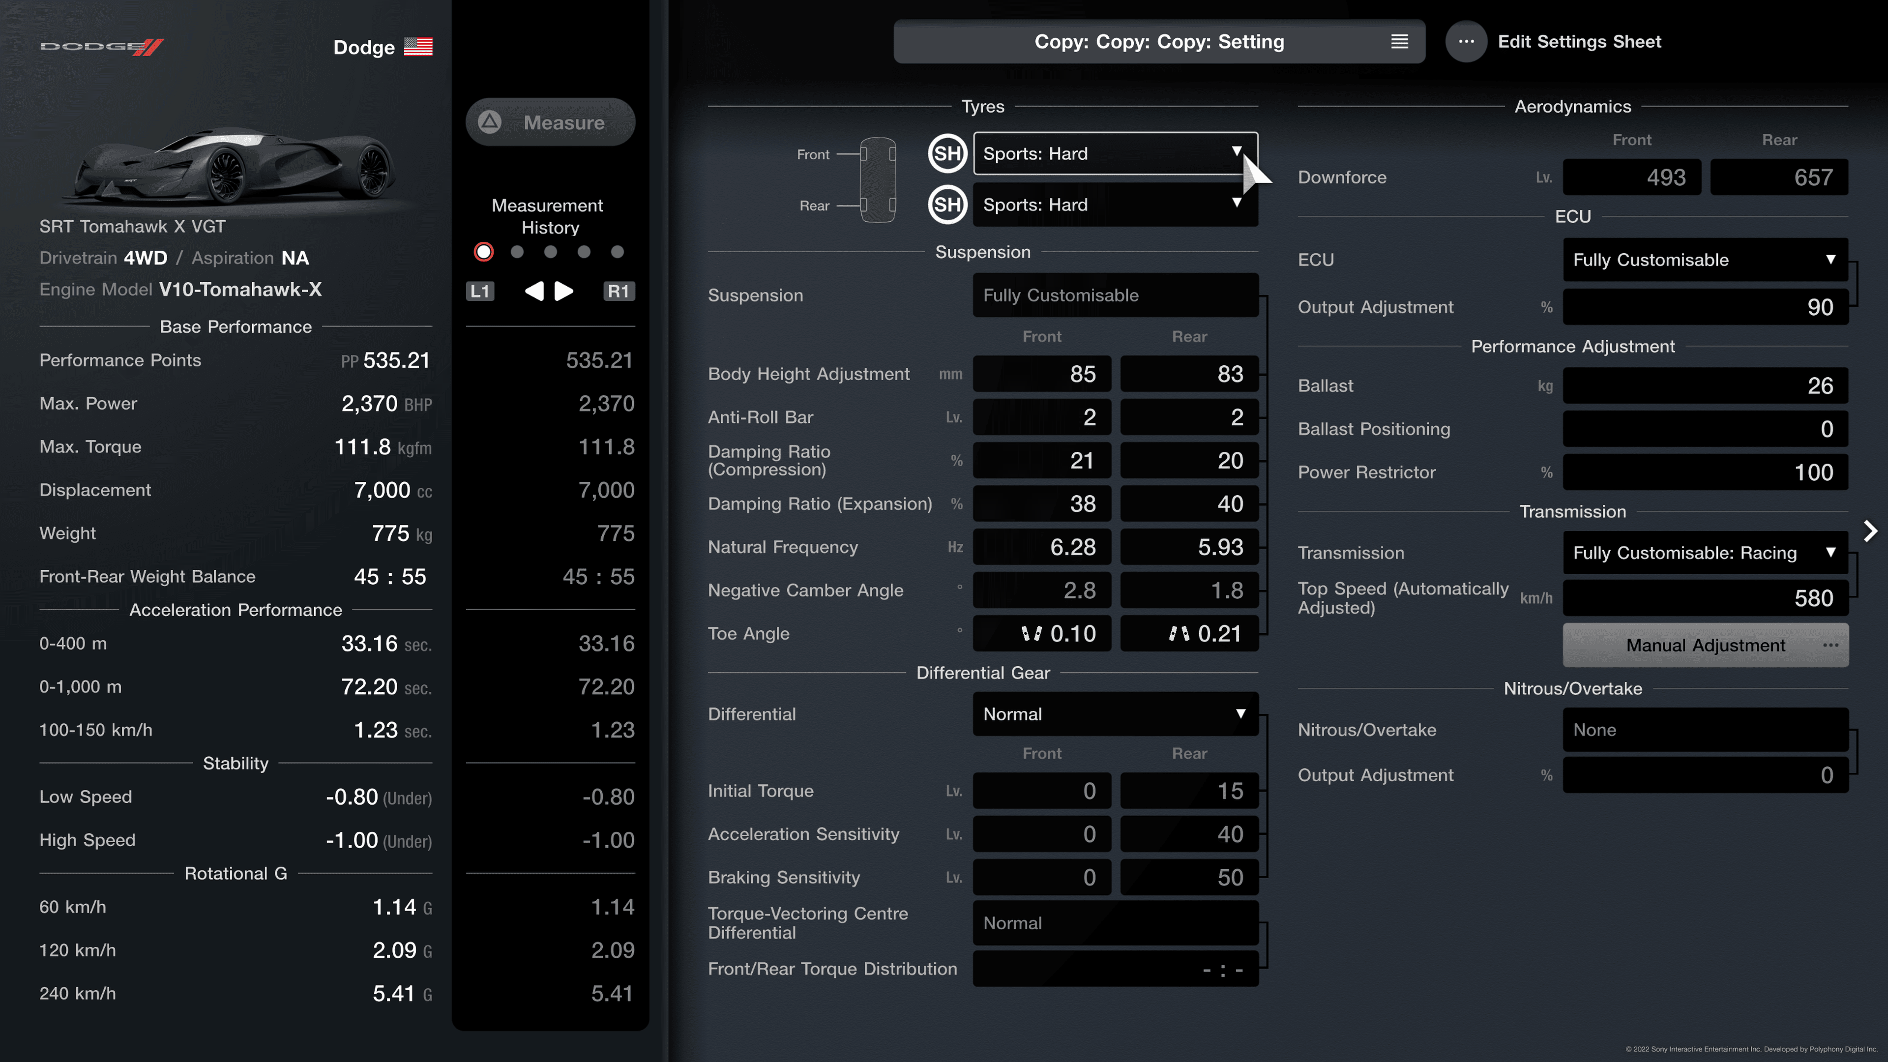Edit rear initial torque 15

(x=1189, y=791)
